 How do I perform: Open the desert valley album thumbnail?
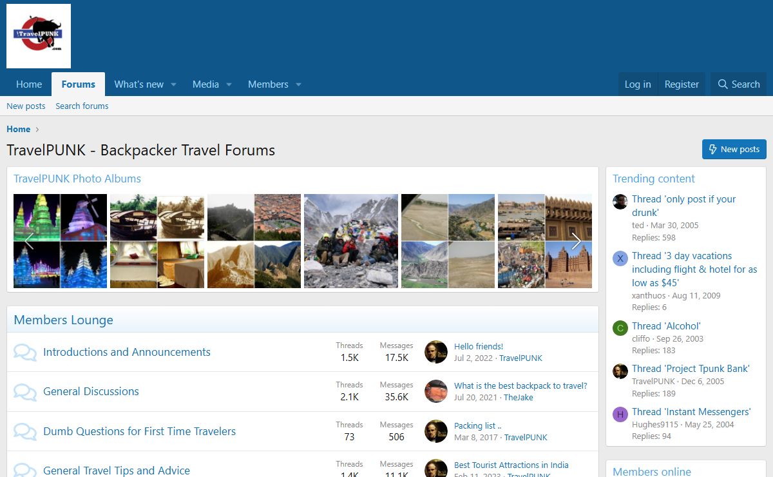click(448, 241)
